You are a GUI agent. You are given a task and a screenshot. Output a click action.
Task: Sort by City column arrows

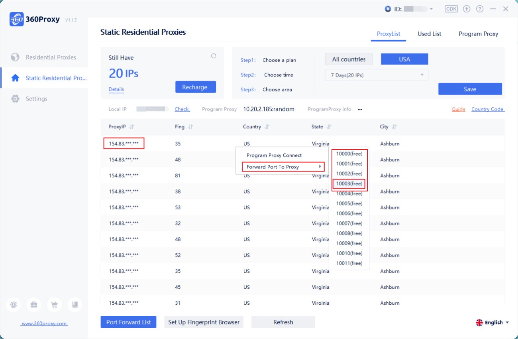point(394,127)
